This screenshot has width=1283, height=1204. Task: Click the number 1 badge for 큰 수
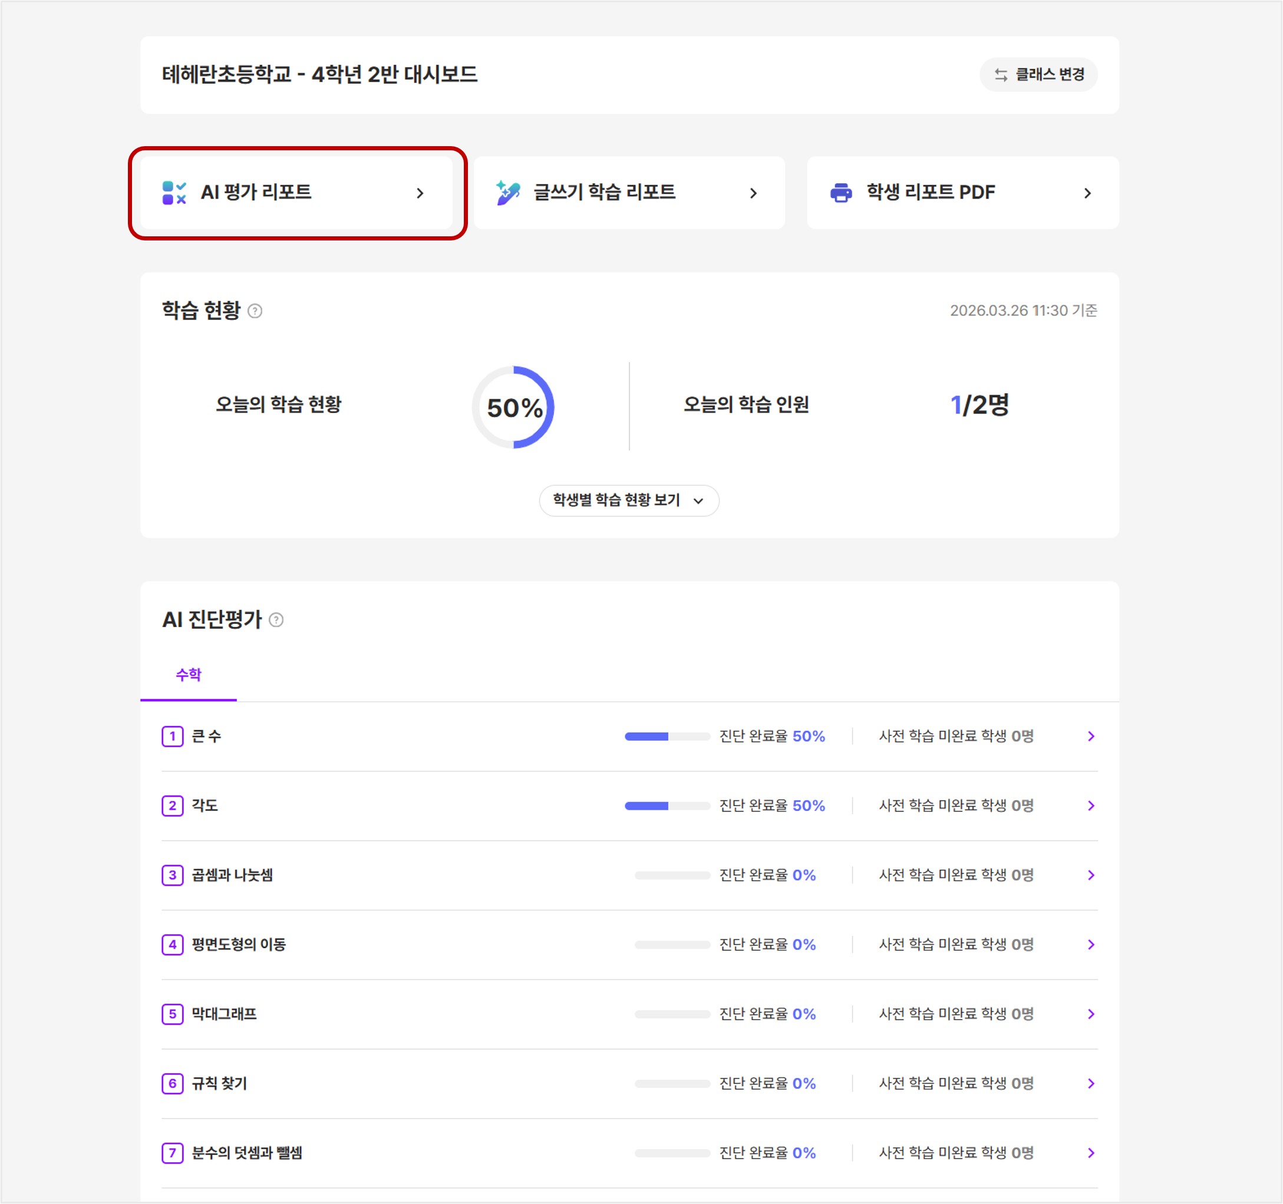point(172,736)
